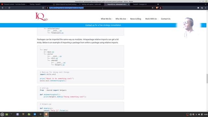Image resolution: width=208 pixels, height=117 pixels.
Task: Follow the Contact us link in blue banner
Action: pyautogui.click(x=90, y=25)
